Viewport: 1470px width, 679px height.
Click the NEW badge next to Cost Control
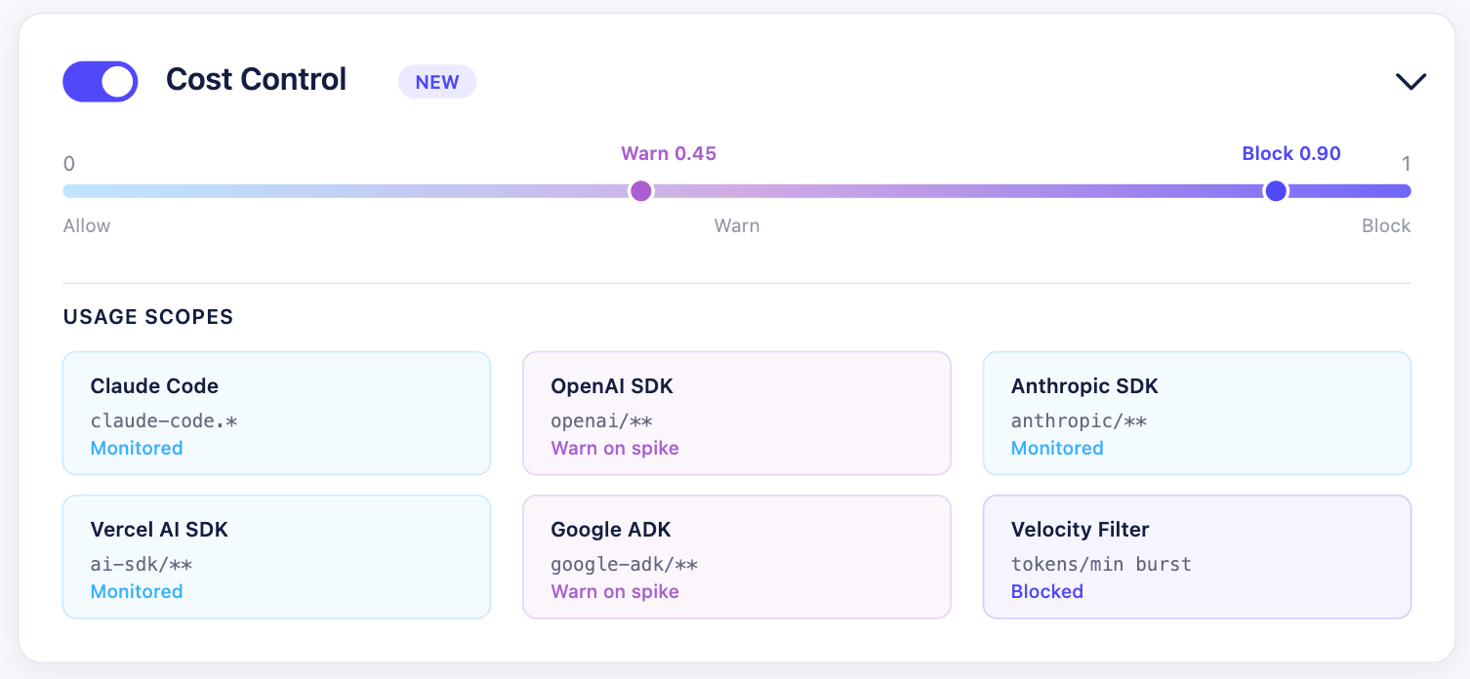(x=436, y=82)
